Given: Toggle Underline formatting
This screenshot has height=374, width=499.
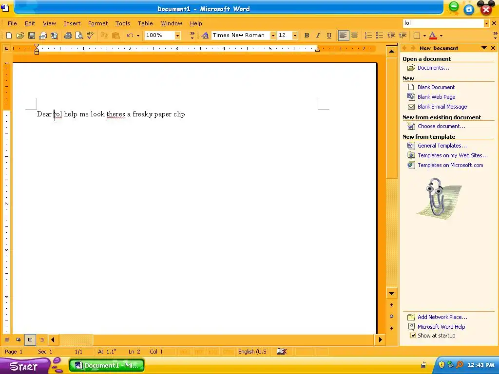Looking at the screenshot, I should click(329, 35).
